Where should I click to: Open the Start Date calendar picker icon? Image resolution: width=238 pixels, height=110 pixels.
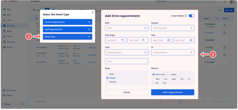(x=145, y=40)
